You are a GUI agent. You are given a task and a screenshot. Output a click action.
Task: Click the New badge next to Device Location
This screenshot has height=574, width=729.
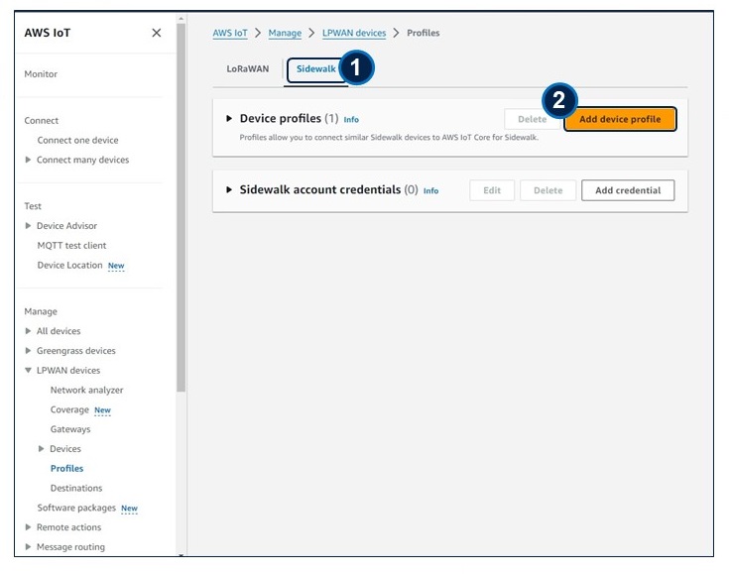(116, 266)
